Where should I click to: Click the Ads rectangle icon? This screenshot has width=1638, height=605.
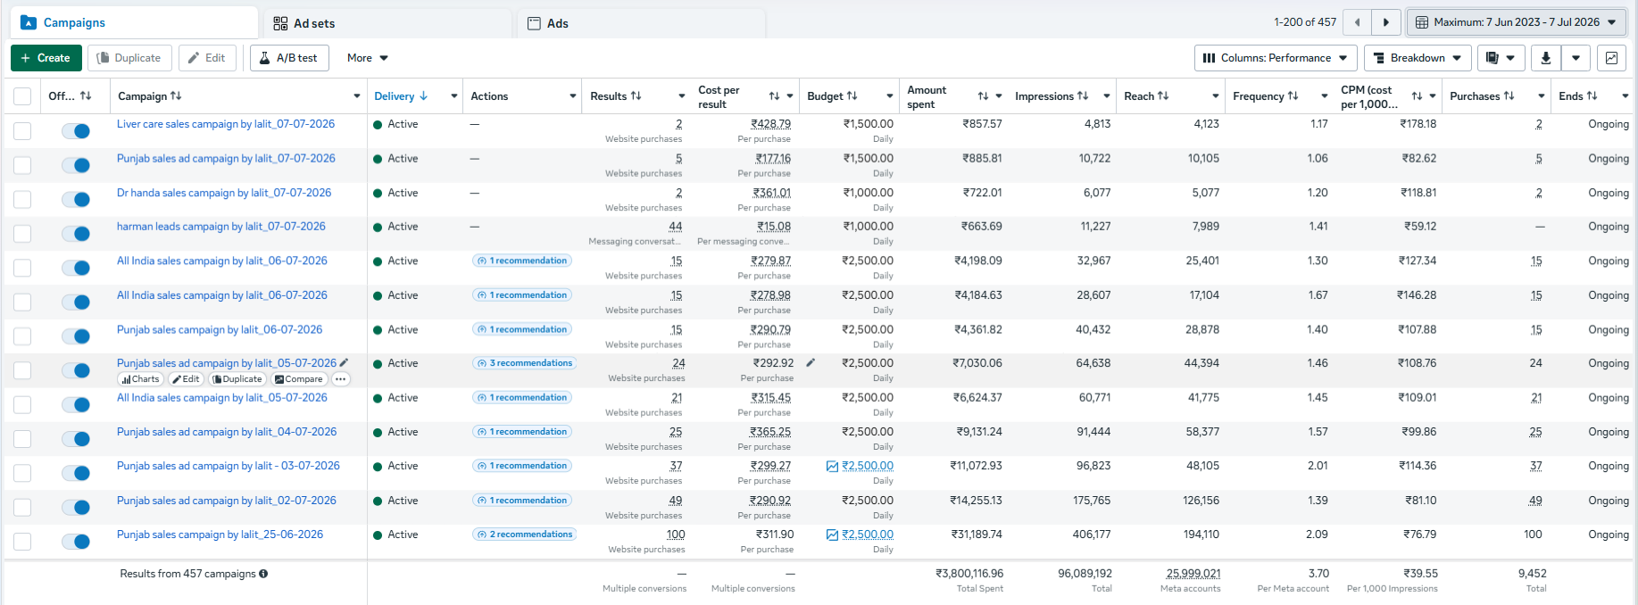click(534, 23)
